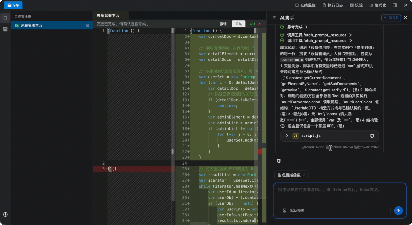Click the token usage summary text
This screenshot has height=225, width=412.
(x=340, y=147)
